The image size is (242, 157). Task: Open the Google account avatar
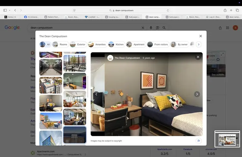tap(235, 28)
